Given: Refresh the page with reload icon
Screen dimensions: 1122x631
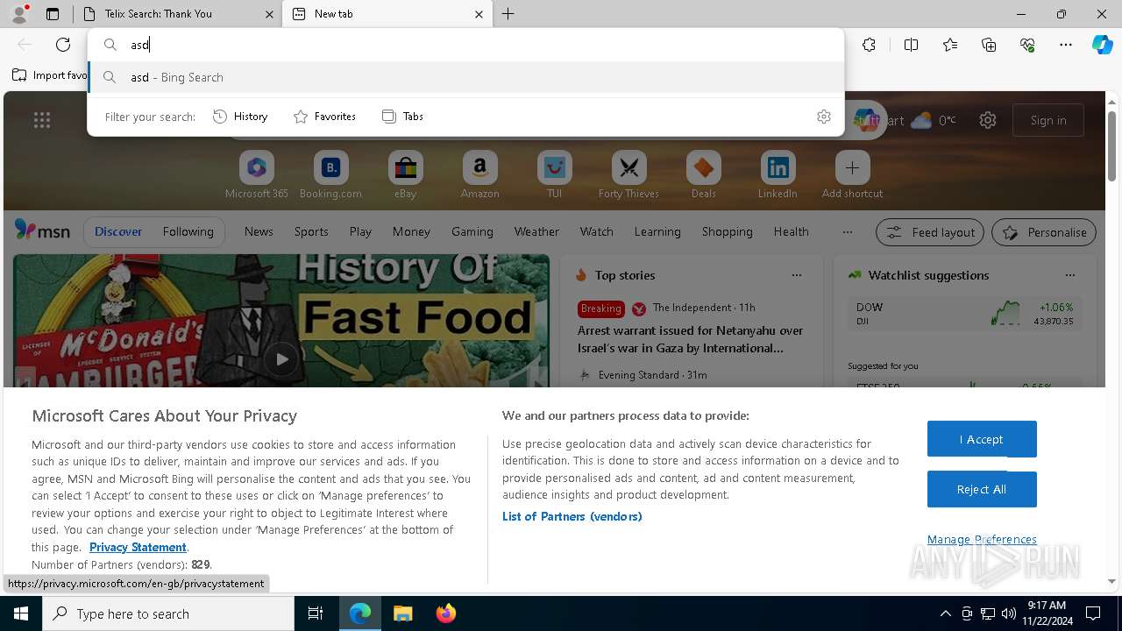Looking at the screenshot, I should 63,45.
